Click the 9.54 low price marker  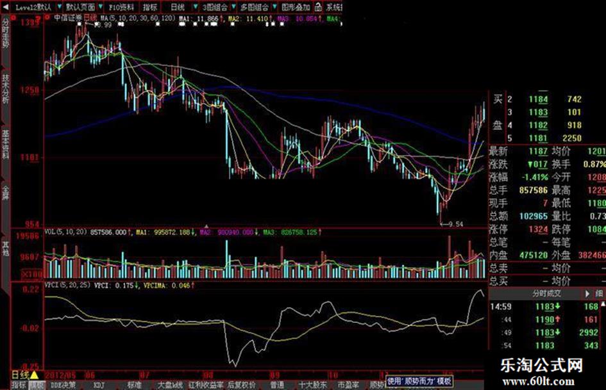(456, 224)
